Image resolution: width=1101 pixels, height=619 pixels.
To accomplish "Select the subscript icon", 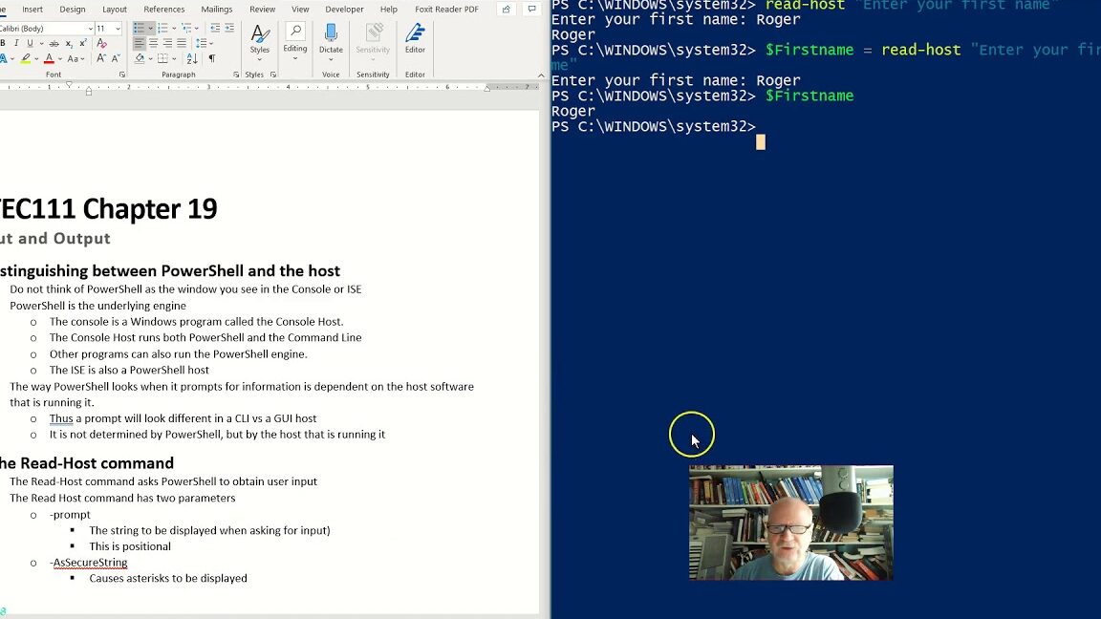I will pyautogui.click(x=68, y=43).
